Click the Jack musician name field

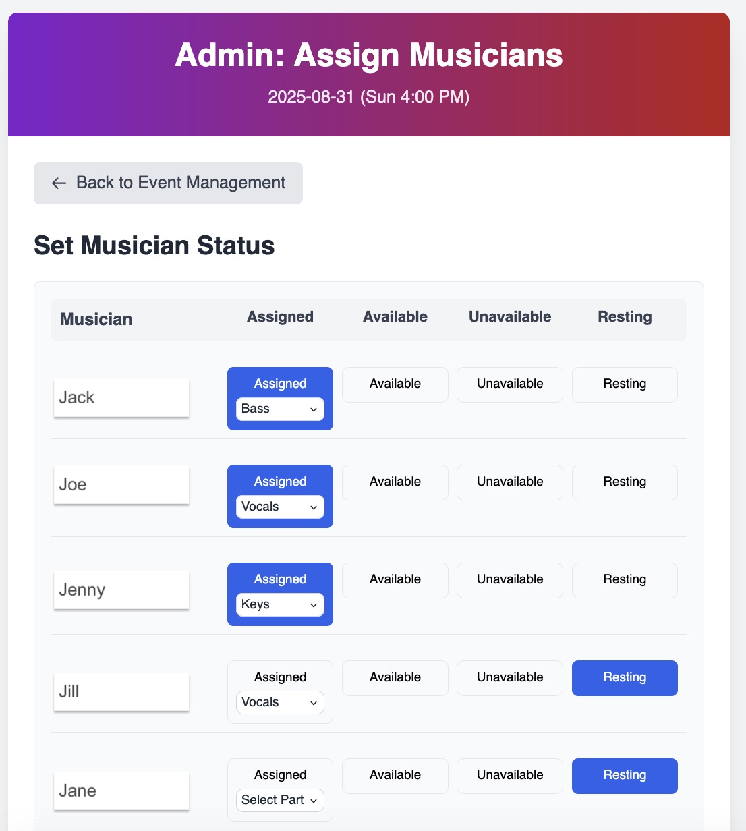coord(121,397)
